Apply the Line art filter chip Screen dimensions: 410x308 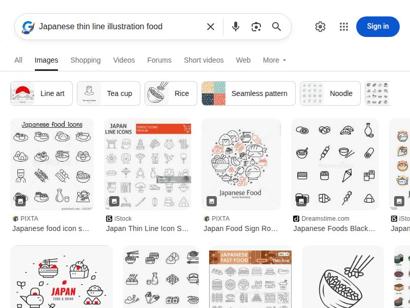coord(41,93)
